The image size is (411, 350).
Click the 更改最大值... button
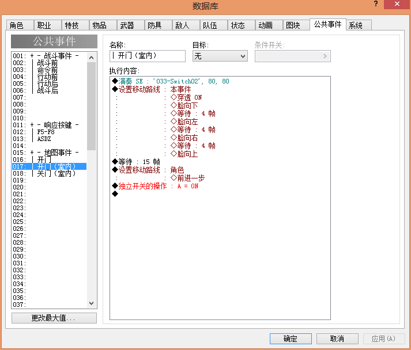click(54, 318)
